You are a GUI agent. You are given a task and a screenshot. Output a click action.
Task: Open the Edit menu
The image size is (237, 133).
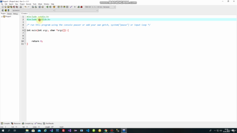[x=6, y=4]
